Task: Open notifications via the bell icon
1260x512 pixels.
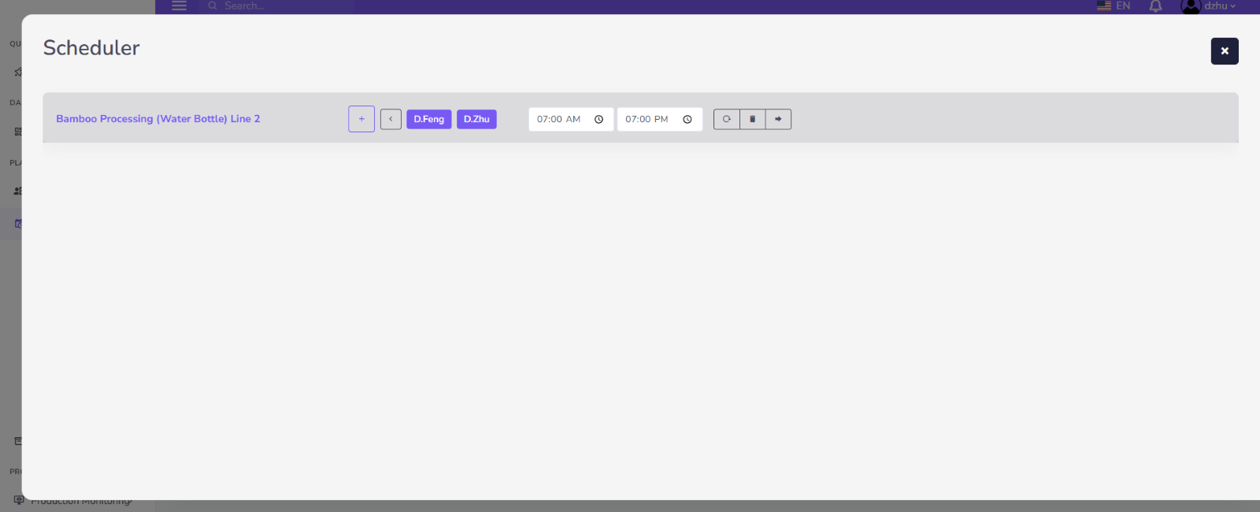Action: [x=1155, y=6]
